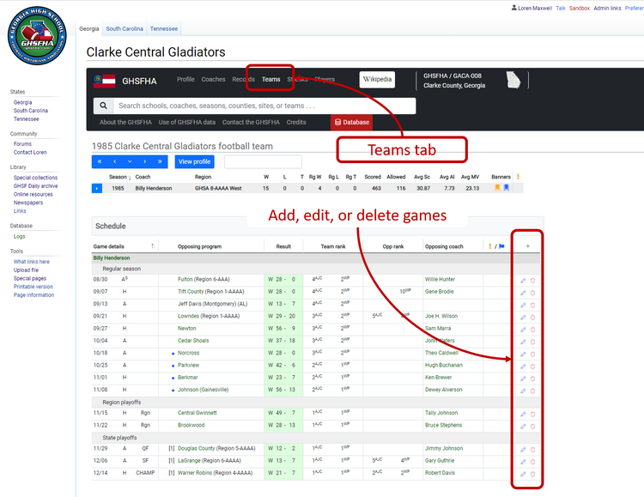The height and width of the screenshot is (497, 644).
Task: Edit the Douglas County game
Action: click(x=523, y=450)
